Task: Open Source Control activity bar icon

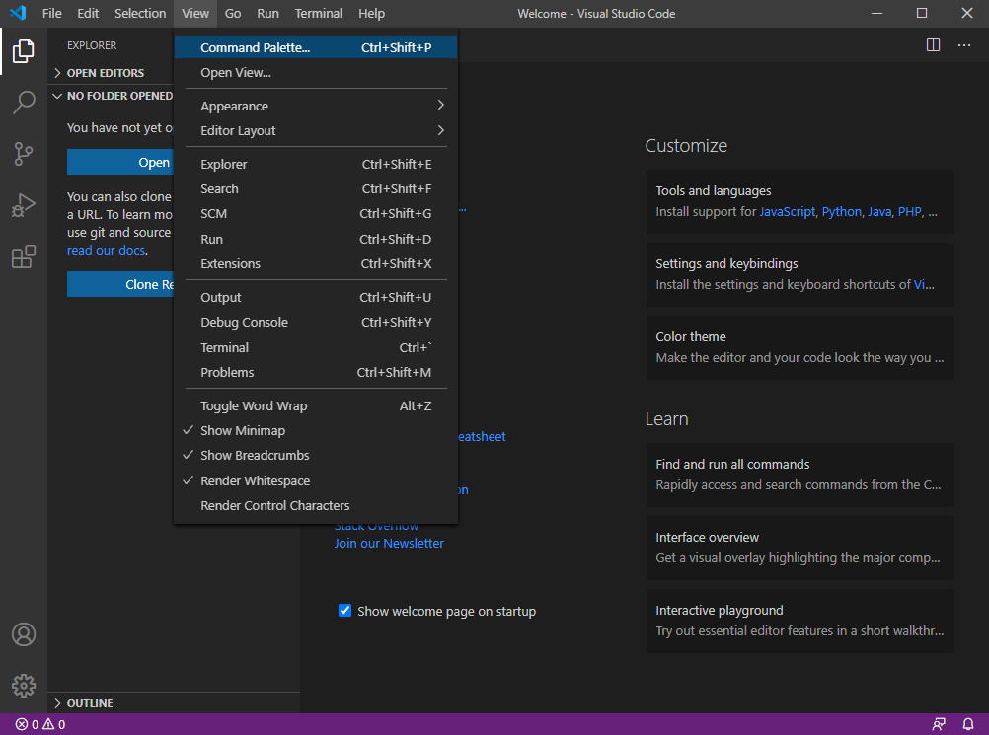Action: click(24, 154)
